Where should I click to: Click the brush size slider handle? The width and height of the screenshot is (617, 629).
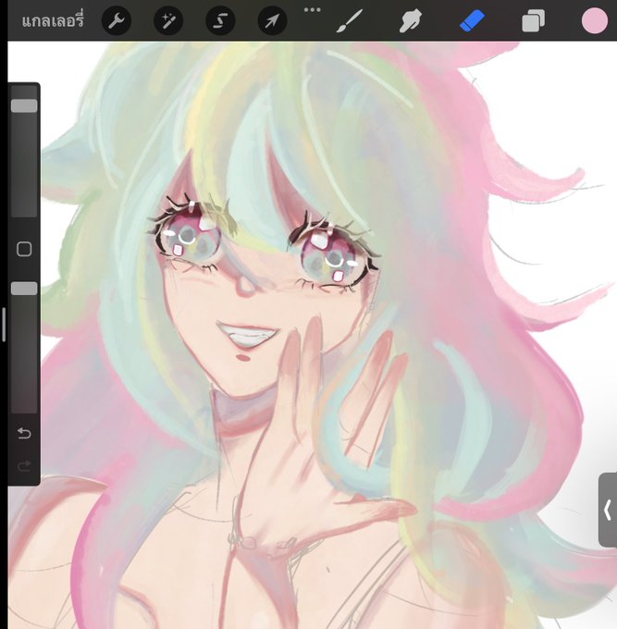pos(24,105)
